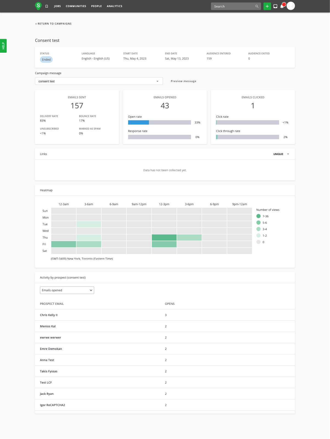This screenshot has height=439, width=330.
Task: Open the Unique links filter dropdown
Action: click(x=281, y=154)
